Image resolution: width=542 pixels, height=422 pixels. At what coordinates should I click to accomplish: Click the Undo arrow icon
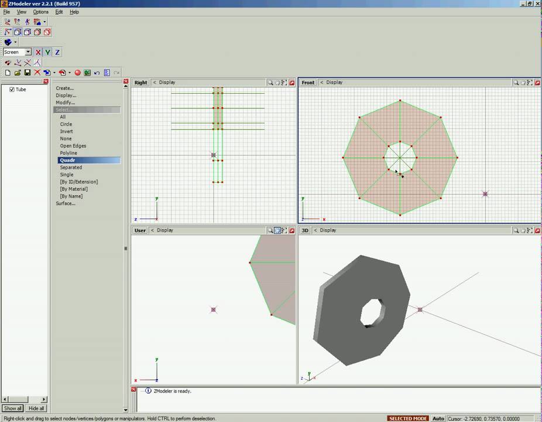[x=97, y=73]
